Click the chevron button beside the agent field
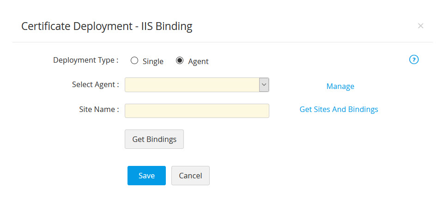The image size is (443, 206). pos(264,85)
